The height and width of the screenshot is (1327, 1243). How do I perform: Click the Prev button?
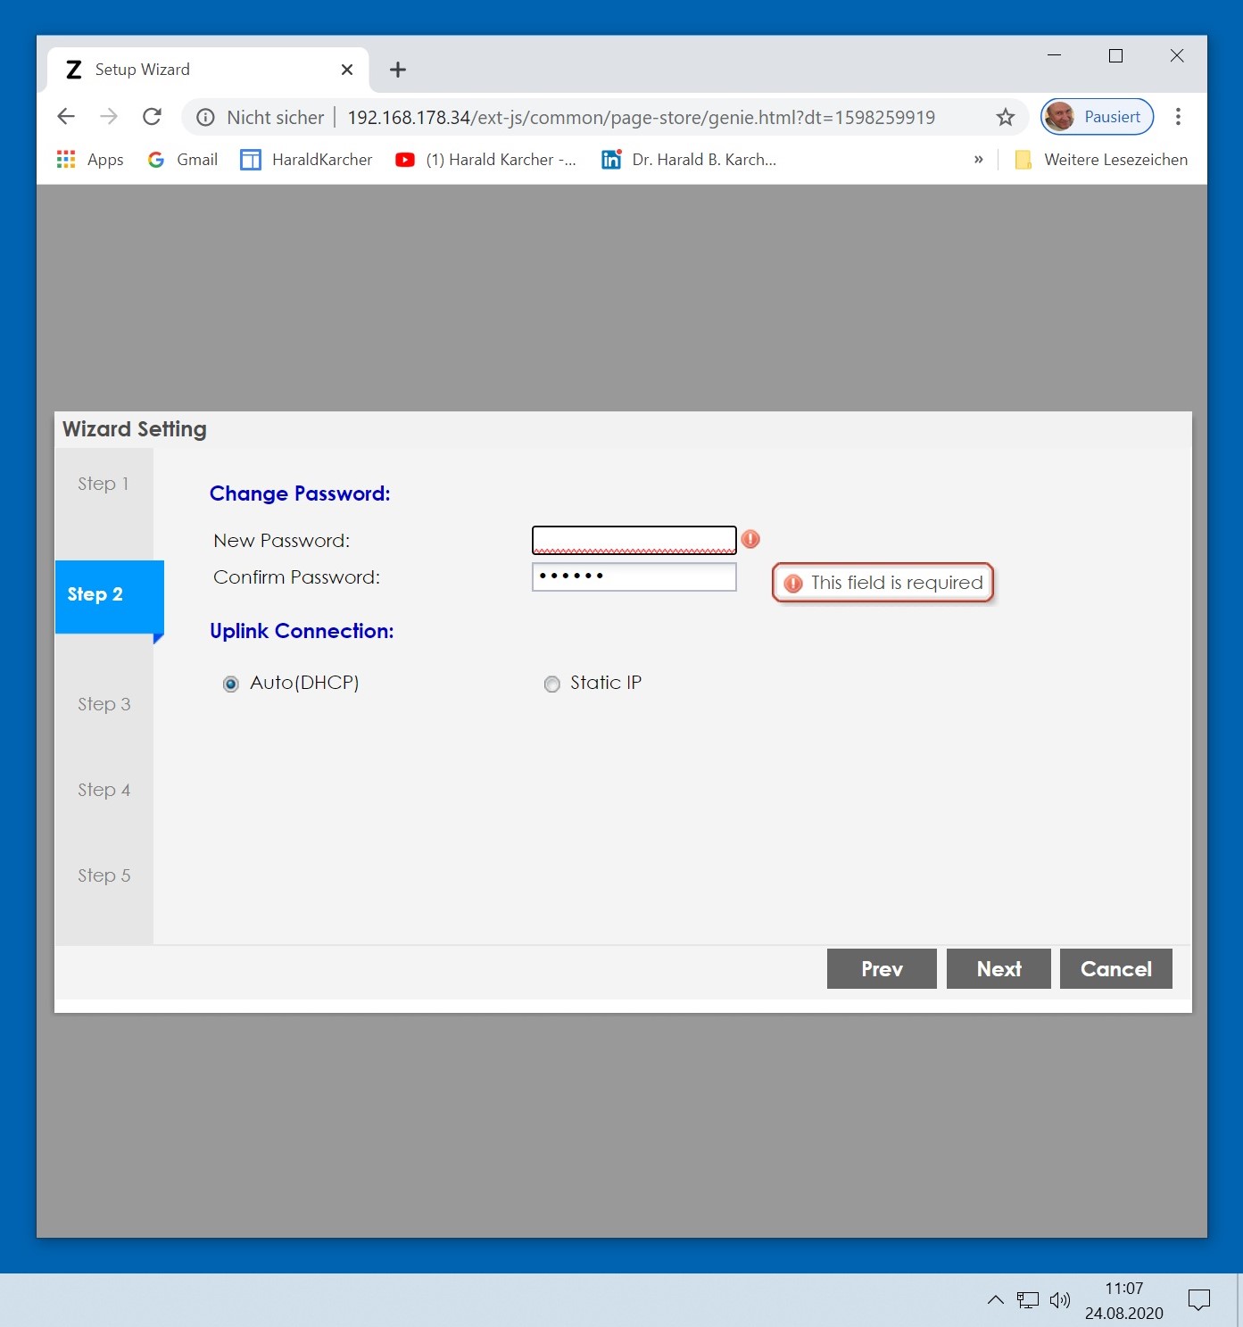(x=882, y=969)
